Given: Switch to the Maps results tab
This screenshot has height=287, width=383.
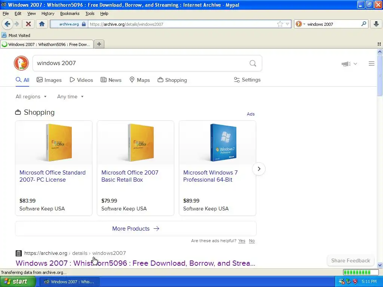Looking at the screenshot, I should coord(140,80).
